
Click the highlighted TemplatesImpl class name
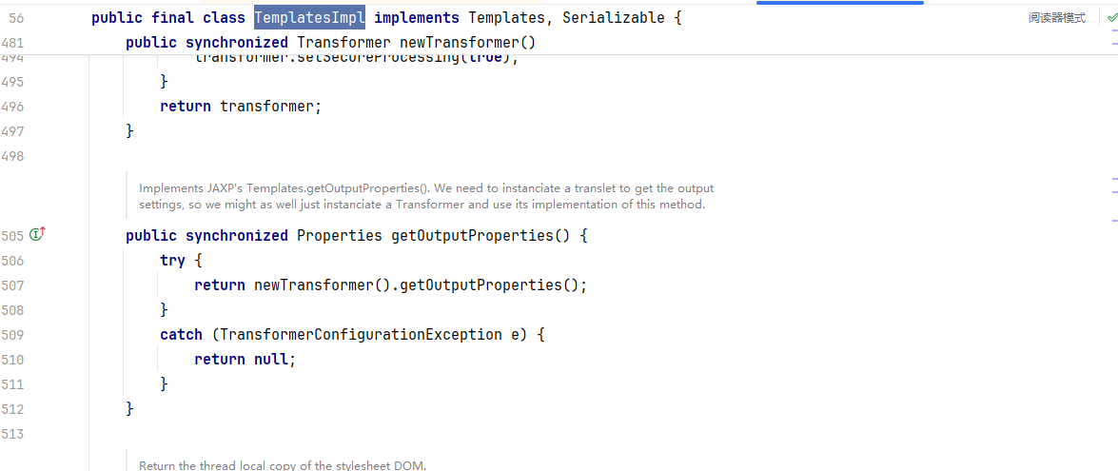[x=309, y=18]
